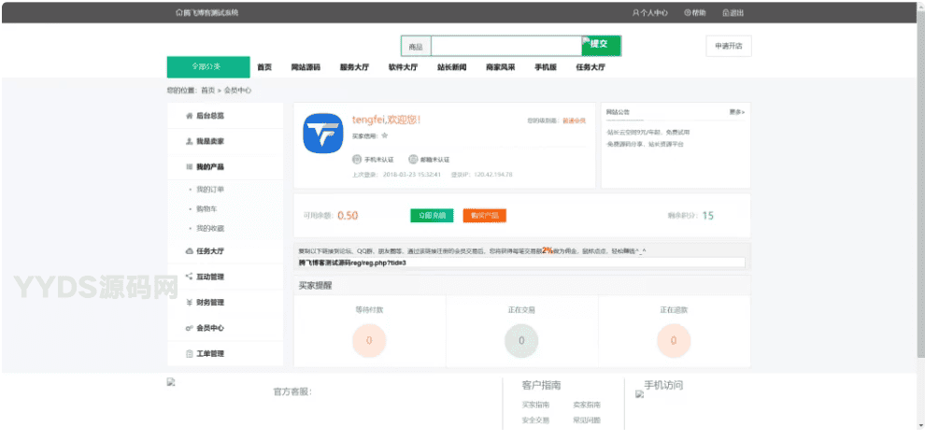Click the 全部分类 green category button

click(208, 66)
